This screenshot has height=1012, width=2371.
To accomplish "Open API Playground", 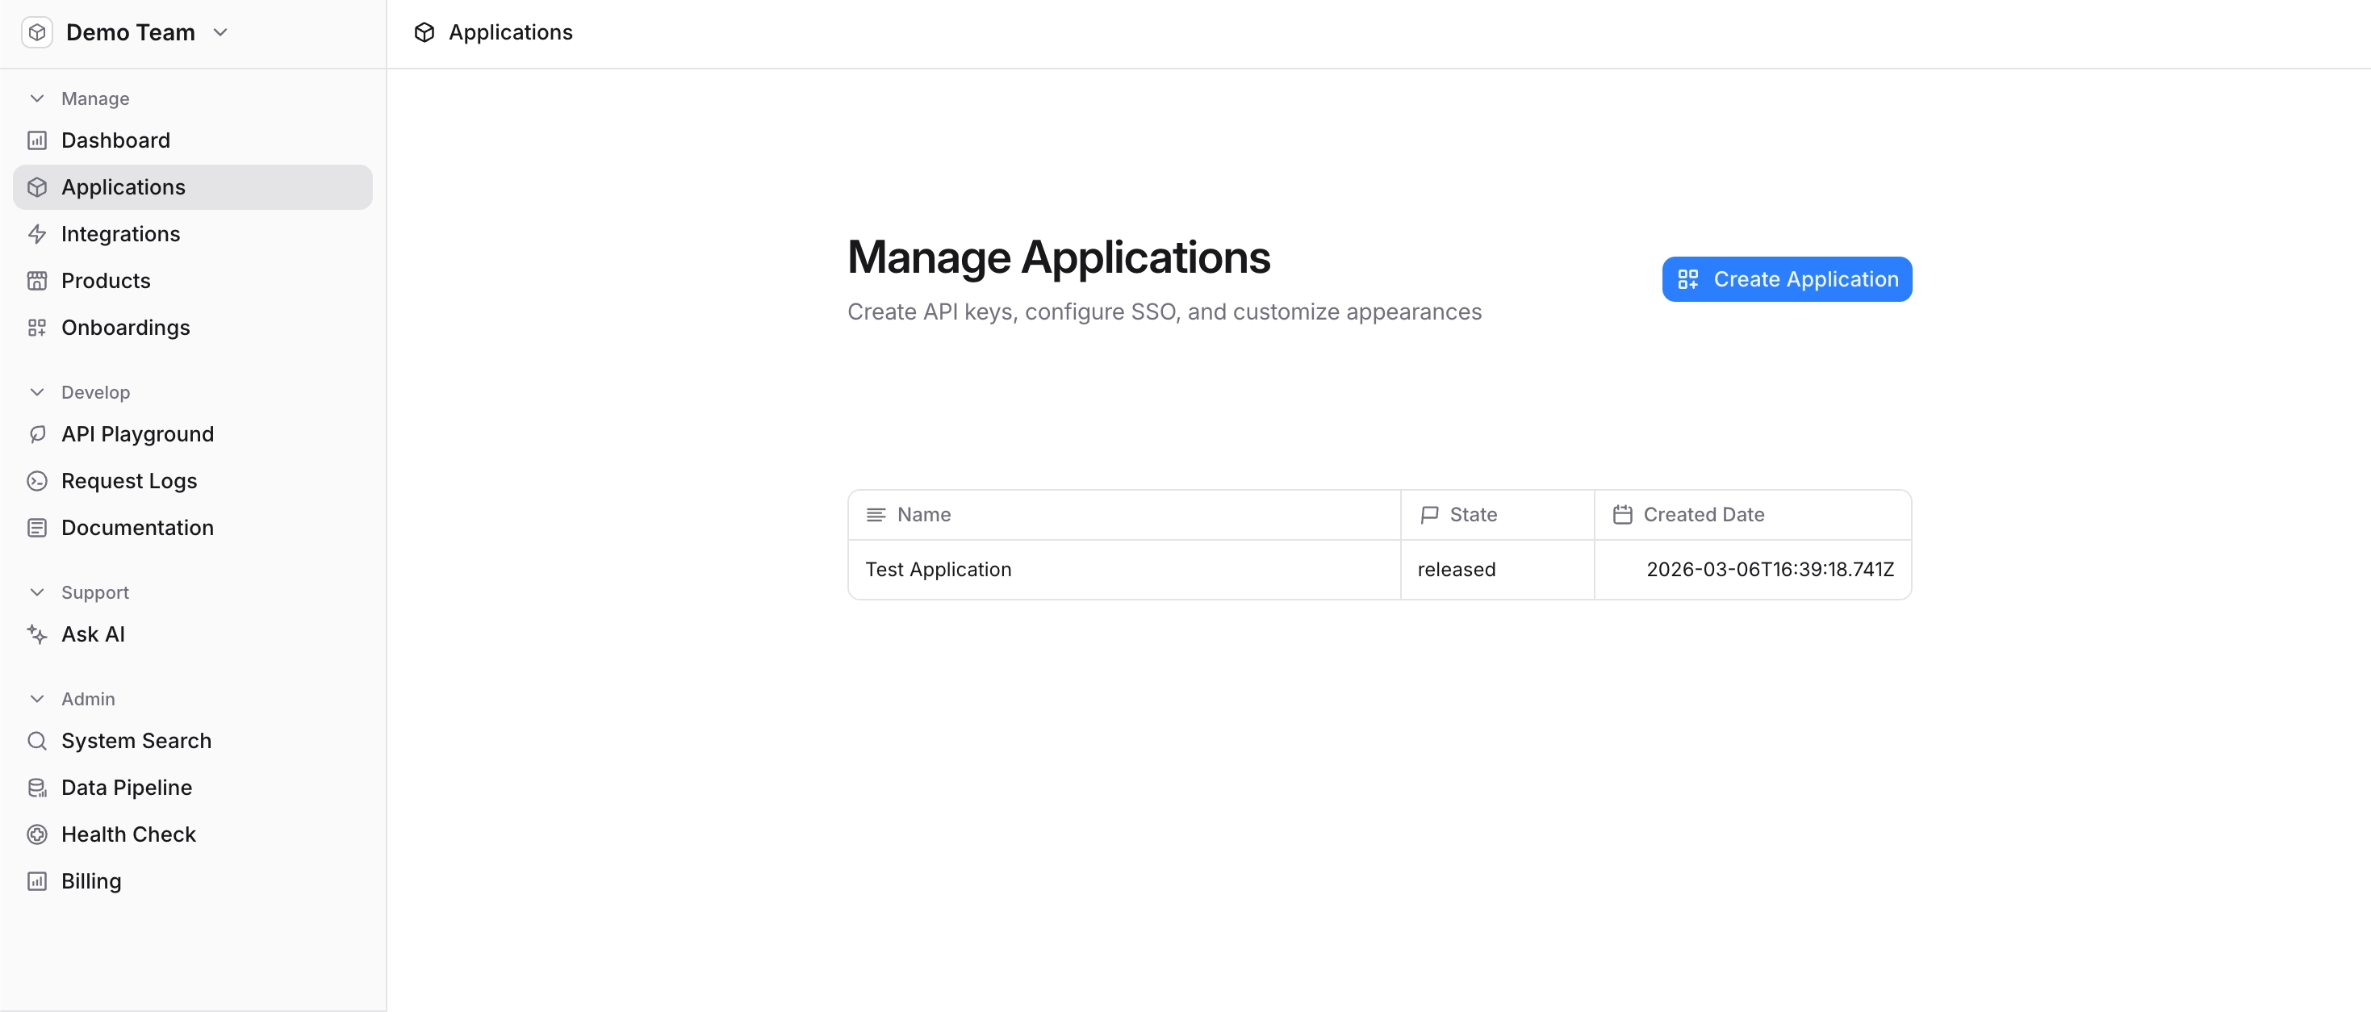I will click(192, 435).
